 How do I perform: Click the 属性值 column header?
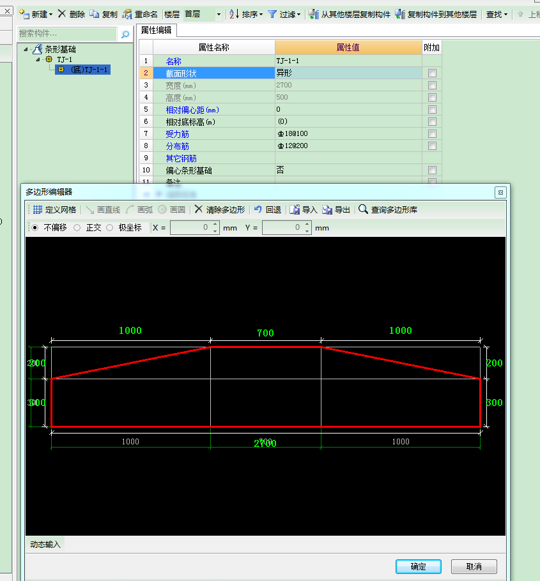[348, 47]
